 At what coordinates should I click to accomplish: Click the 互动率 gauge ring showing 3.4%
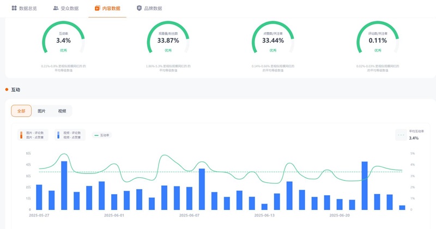pyautogui.click(x=63, y=41)
